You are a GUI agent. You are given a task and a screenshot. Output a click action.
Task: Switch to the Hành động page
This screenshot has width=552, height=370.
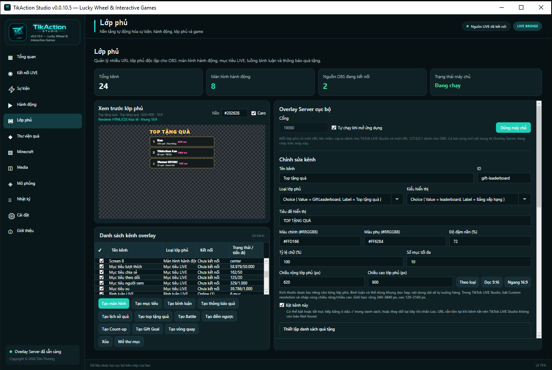click(43, 105)
